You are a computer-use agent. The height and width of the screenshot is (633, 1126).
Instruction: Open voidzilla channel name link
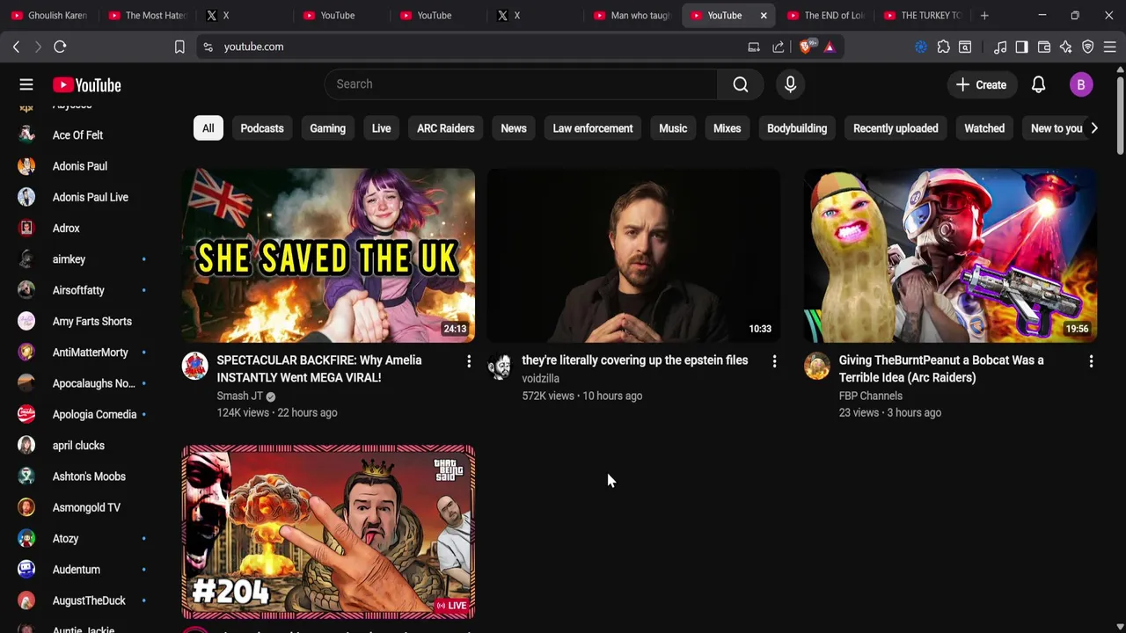tap(540, 378)
